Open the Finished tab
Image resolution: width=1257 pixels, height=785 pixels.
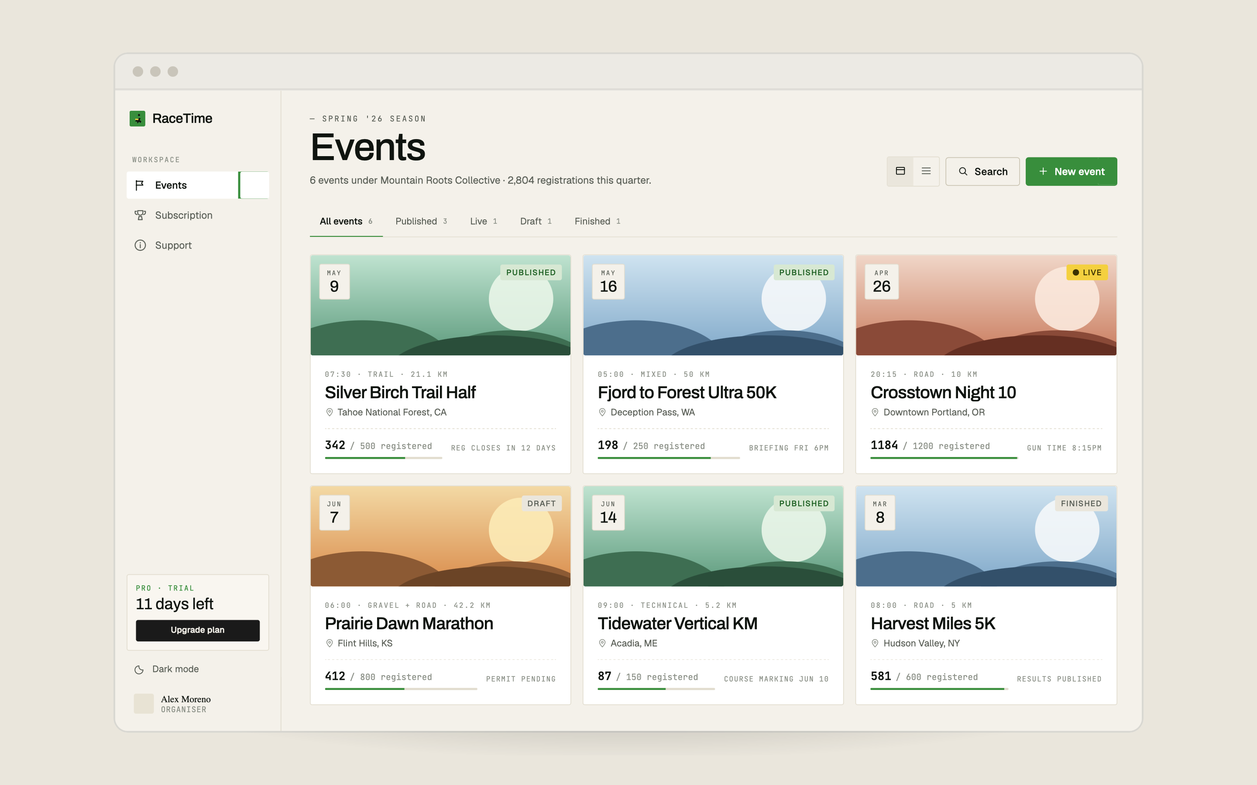tap(598, 221)
